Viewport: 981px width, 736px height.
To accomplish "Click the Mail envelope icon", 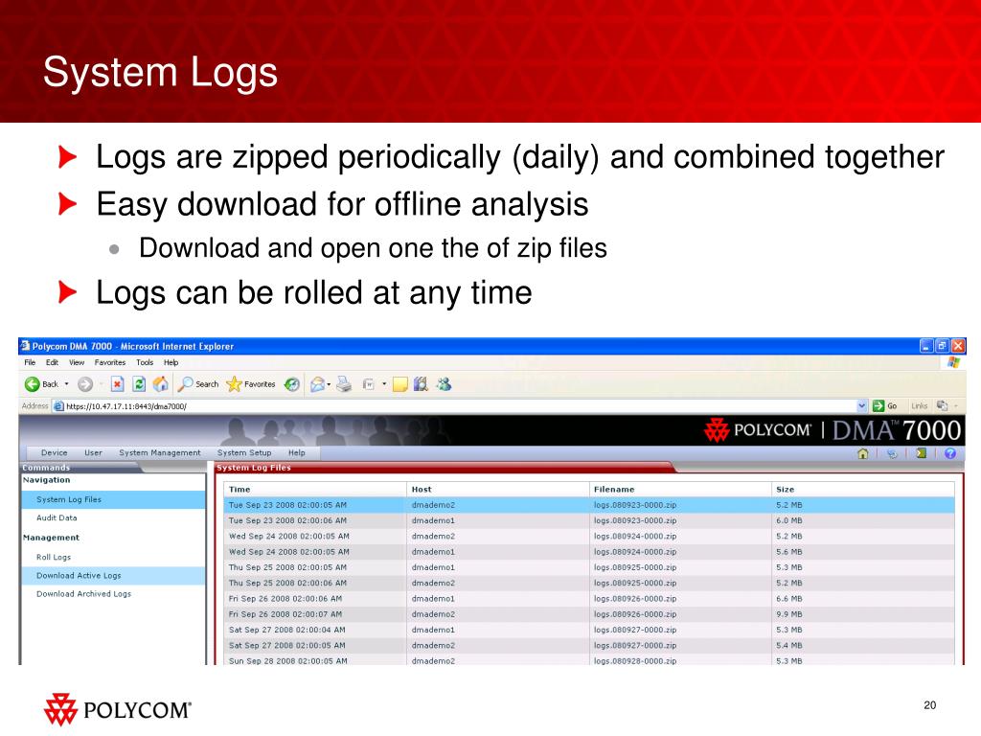I will pos(318,384).
